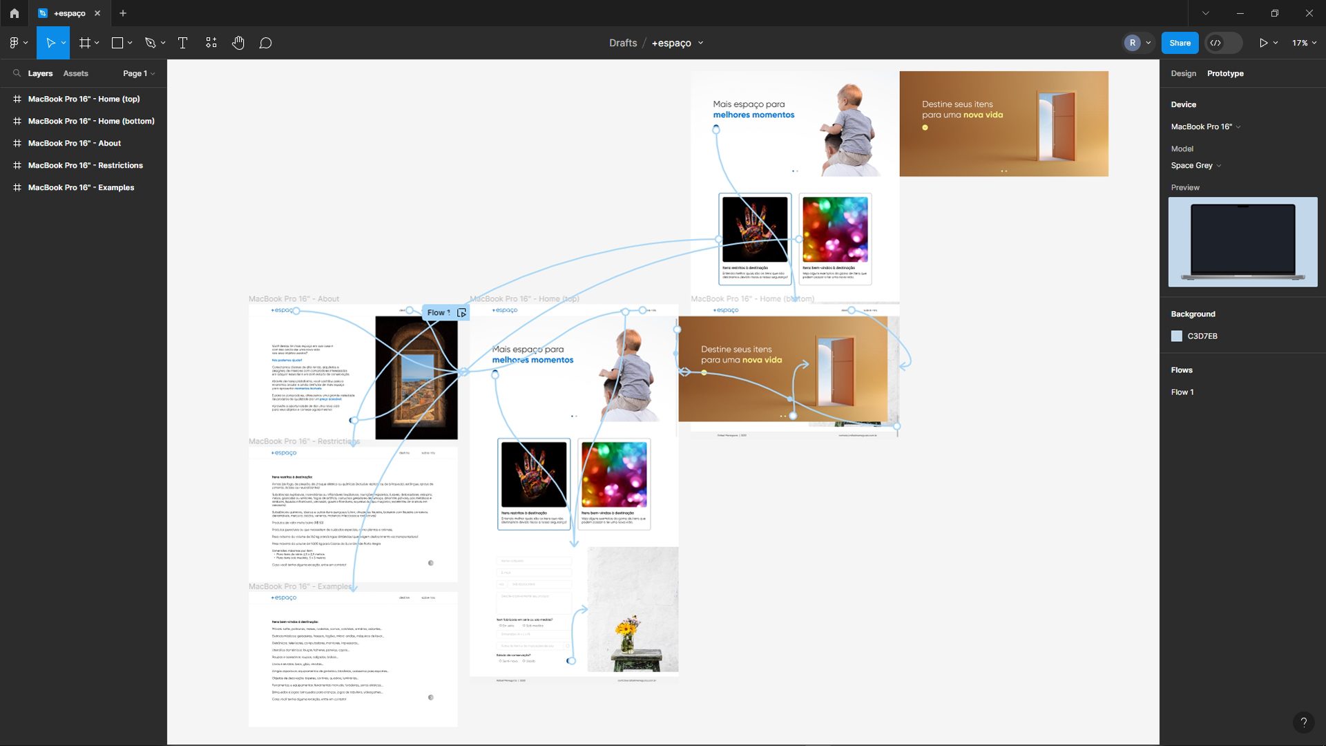Open the Space Grey model dropdown
Image resolution: width=1326 pixels, height=746 pixels.
pyautogui.click(x=1195, y=166)
